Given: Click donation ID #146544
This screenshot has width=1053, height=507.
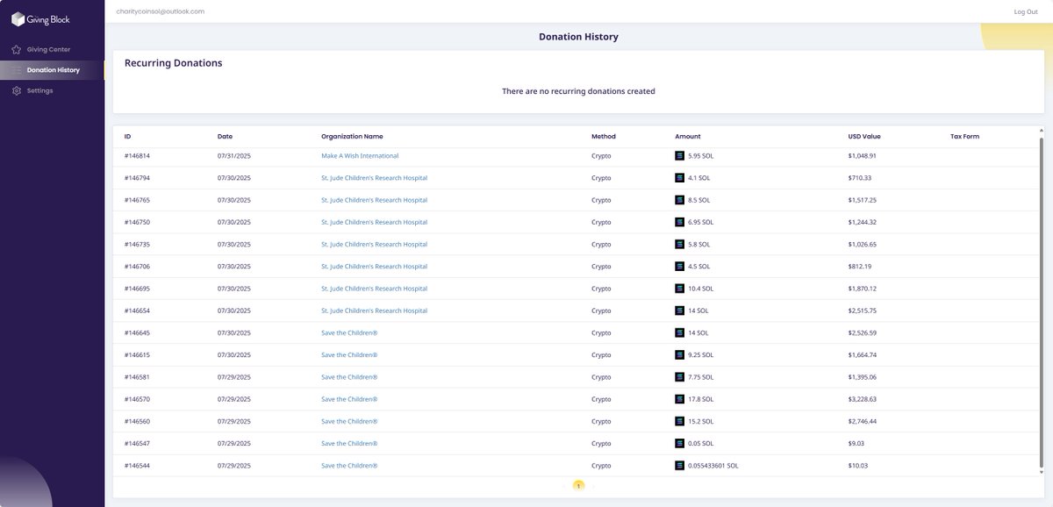Looking at the screenshot, I should 137,466.
